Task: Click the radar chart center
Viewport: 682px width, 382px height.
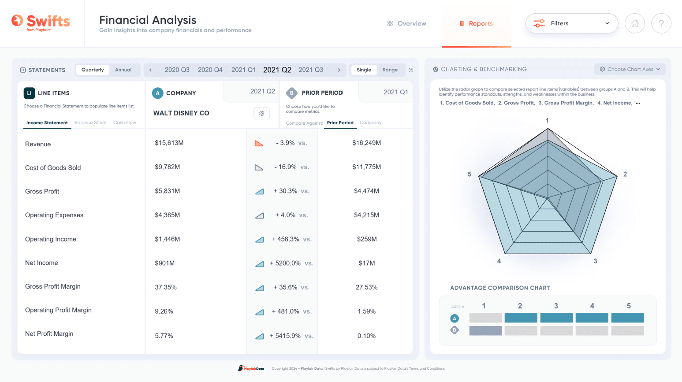Action: [548, 199]
